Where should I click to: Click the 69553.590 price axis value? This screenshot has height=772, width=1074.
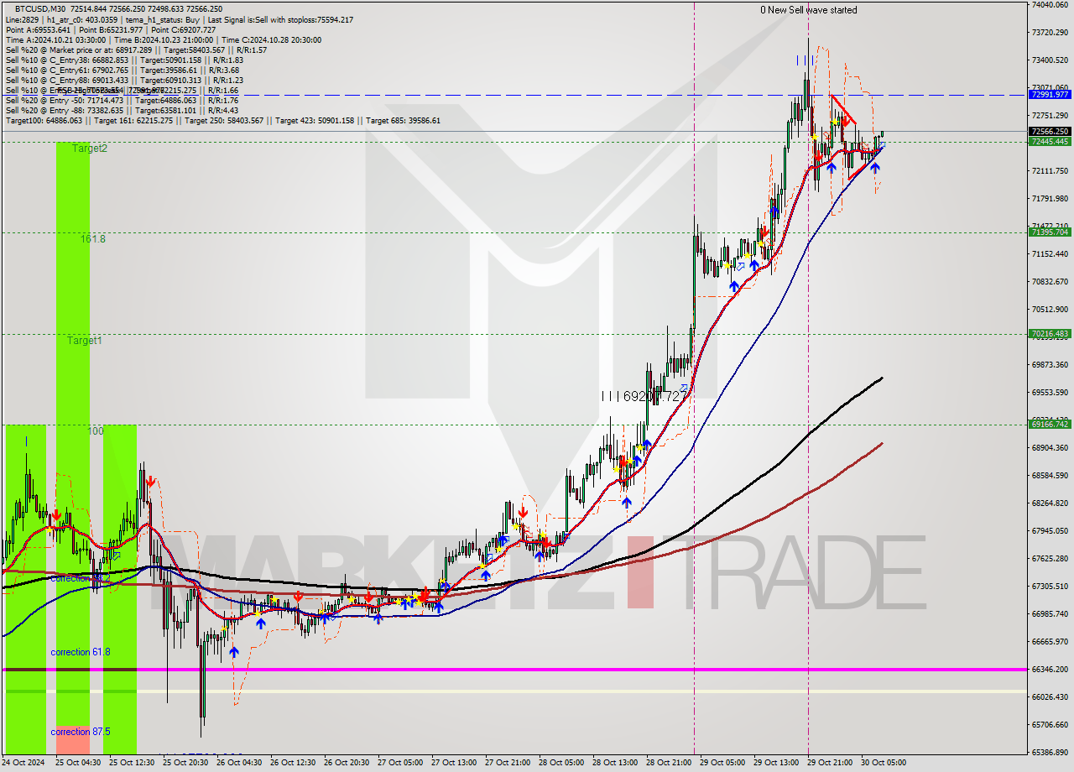tap(1050, 392)
